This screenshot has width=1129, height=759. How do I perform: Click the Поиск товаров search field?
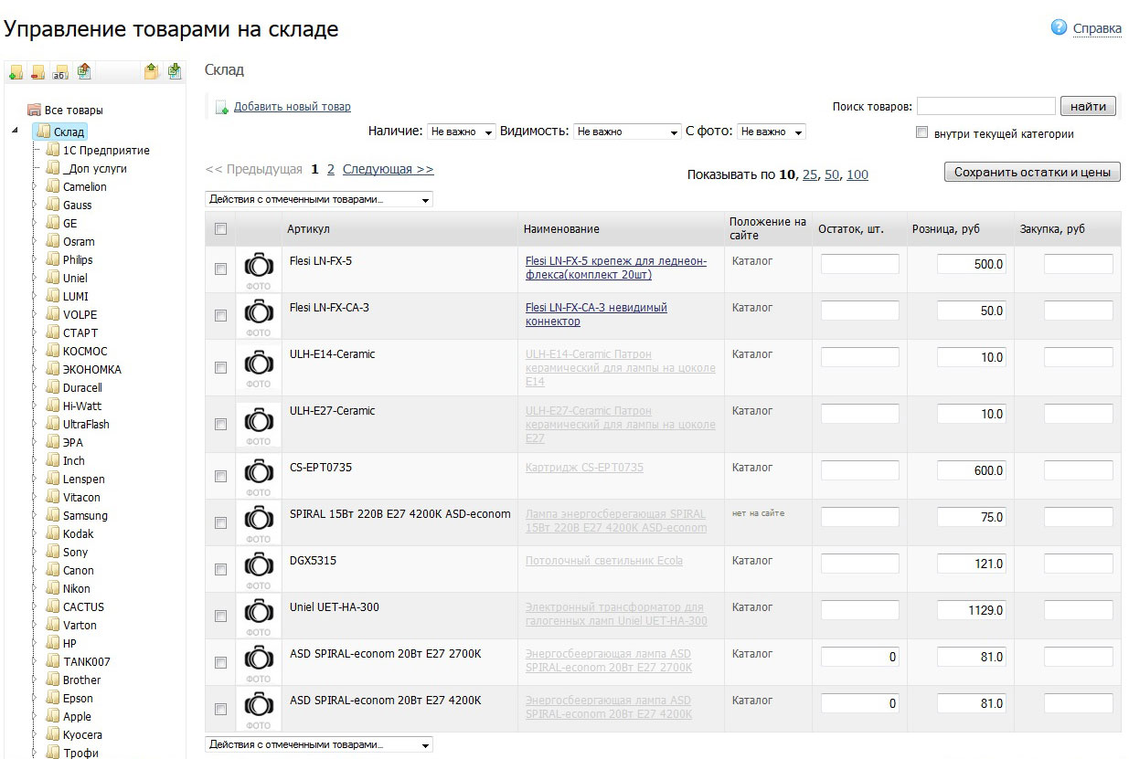985,106
